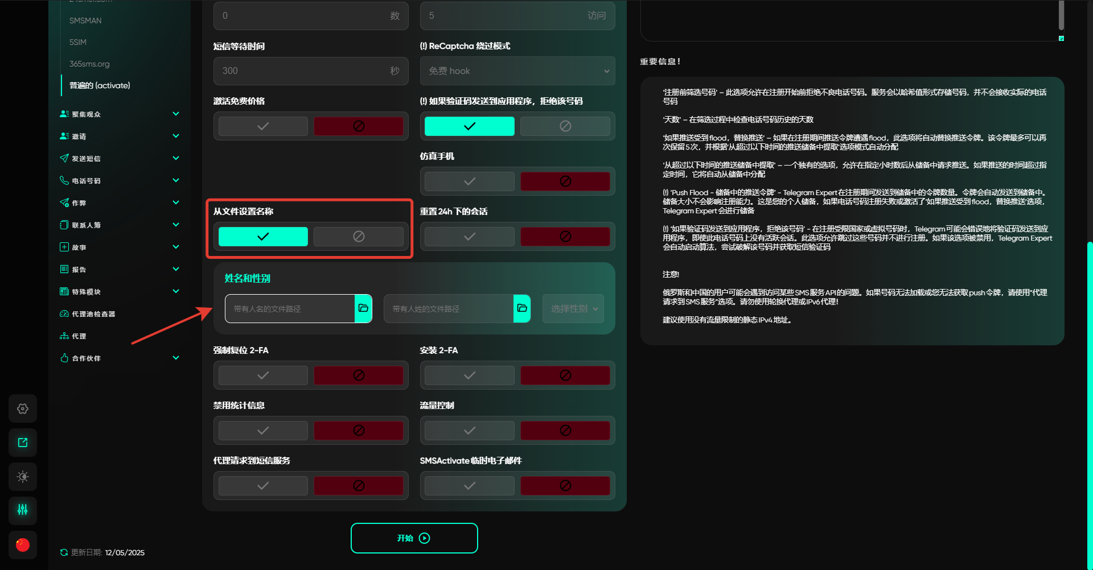Click the external link export icon
1093x570 pixels.
tap(23, 443)
